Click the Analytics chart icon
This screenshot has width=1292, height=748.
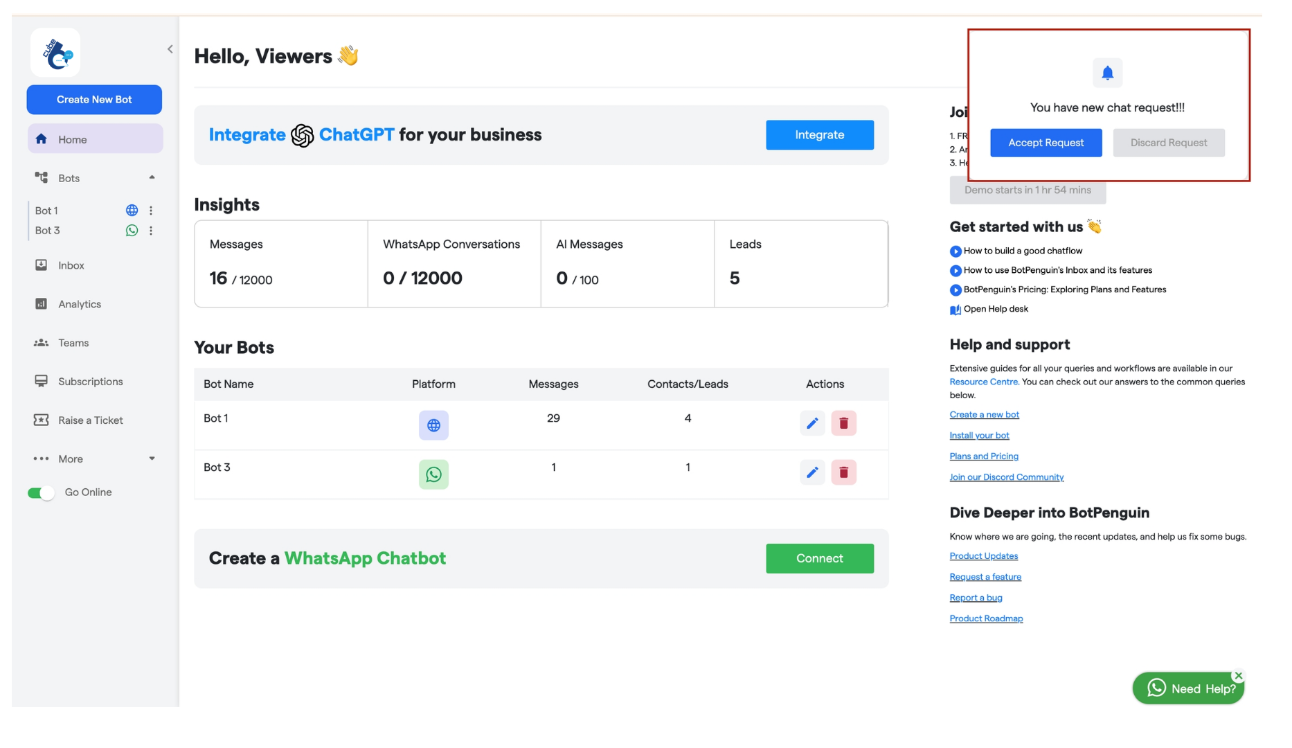[x=42, y=304]
